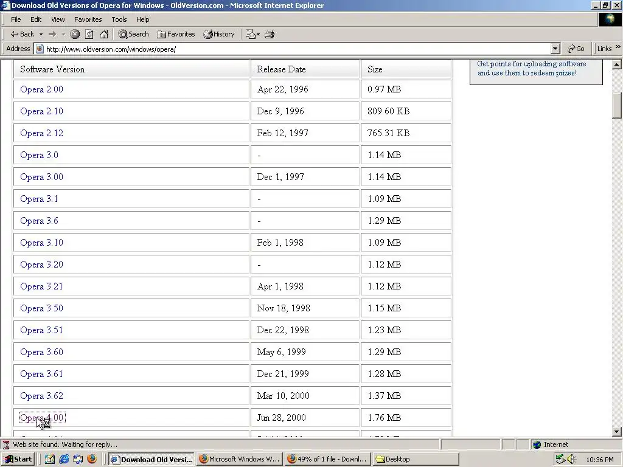
Task: Expand the Links toolbar chevron
Action: (618, 47)
